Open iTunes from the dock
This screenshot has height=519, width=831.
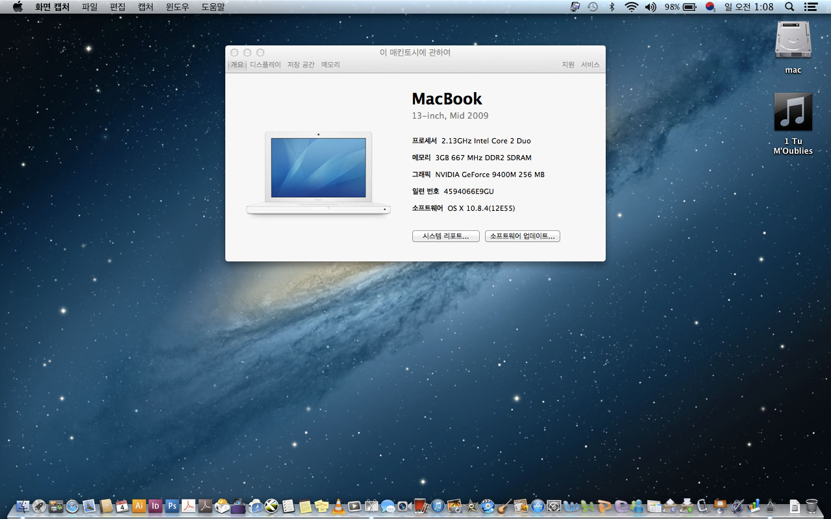(x=438, y=506)
